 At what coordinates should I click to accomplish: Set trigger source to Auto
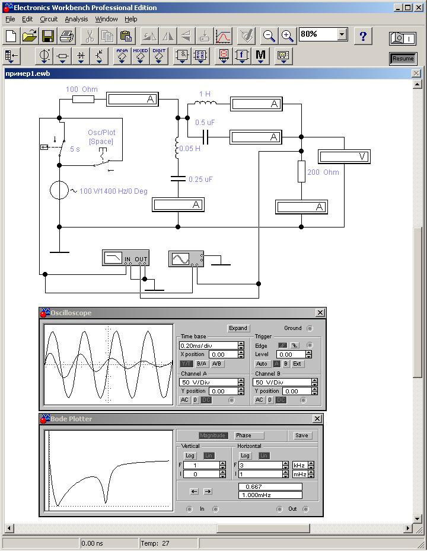(262, 364)
